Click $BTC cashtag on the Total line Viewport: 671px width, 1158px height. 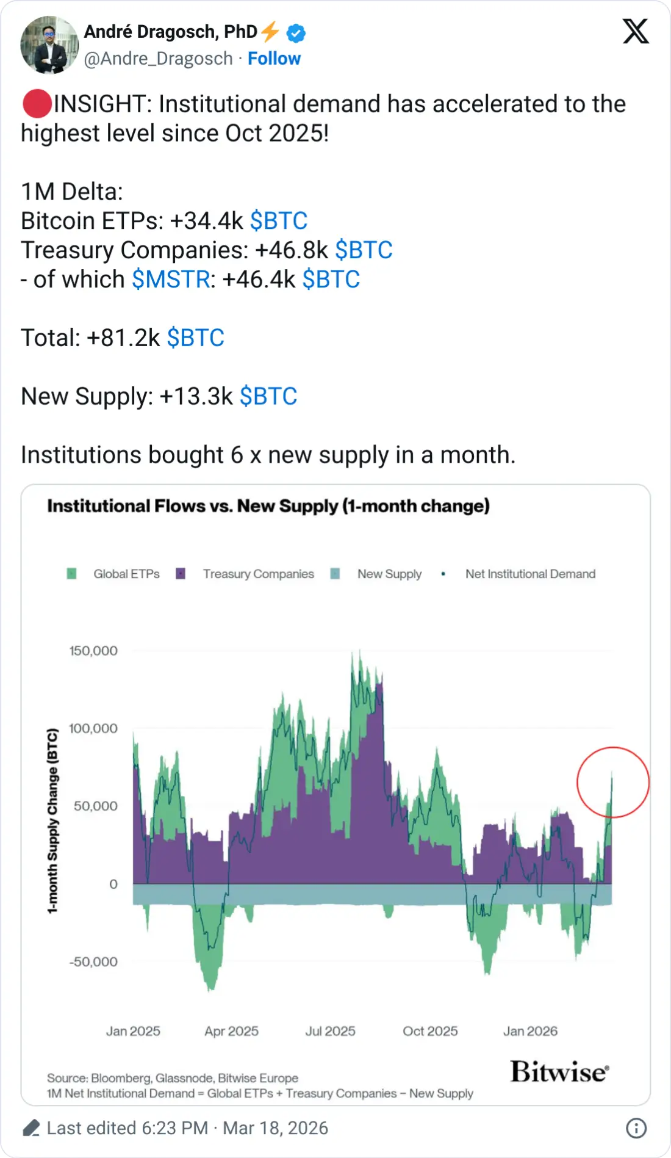point(196,338)
